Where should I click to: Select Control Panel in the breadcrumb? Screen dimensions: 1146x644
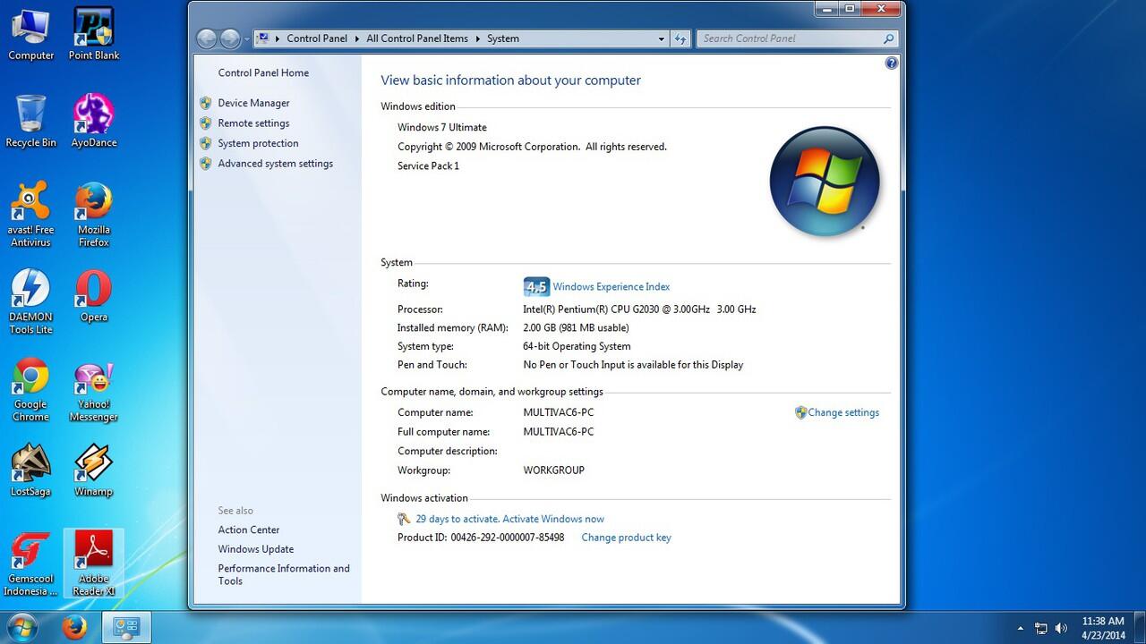(316, 38)
